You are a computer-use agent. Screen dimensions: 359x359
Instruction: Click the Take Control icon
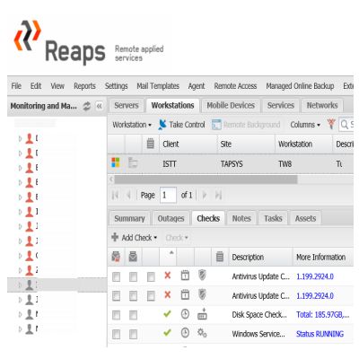pos(162,125)
